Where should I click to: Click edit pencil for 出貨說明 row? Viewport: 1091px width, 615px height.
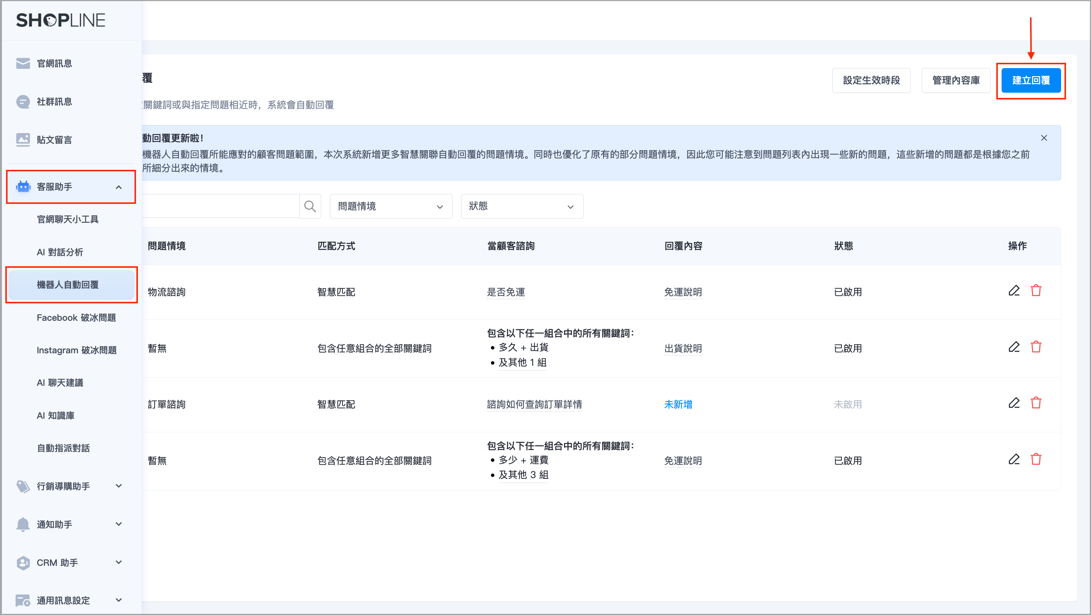pos(1013,347)
